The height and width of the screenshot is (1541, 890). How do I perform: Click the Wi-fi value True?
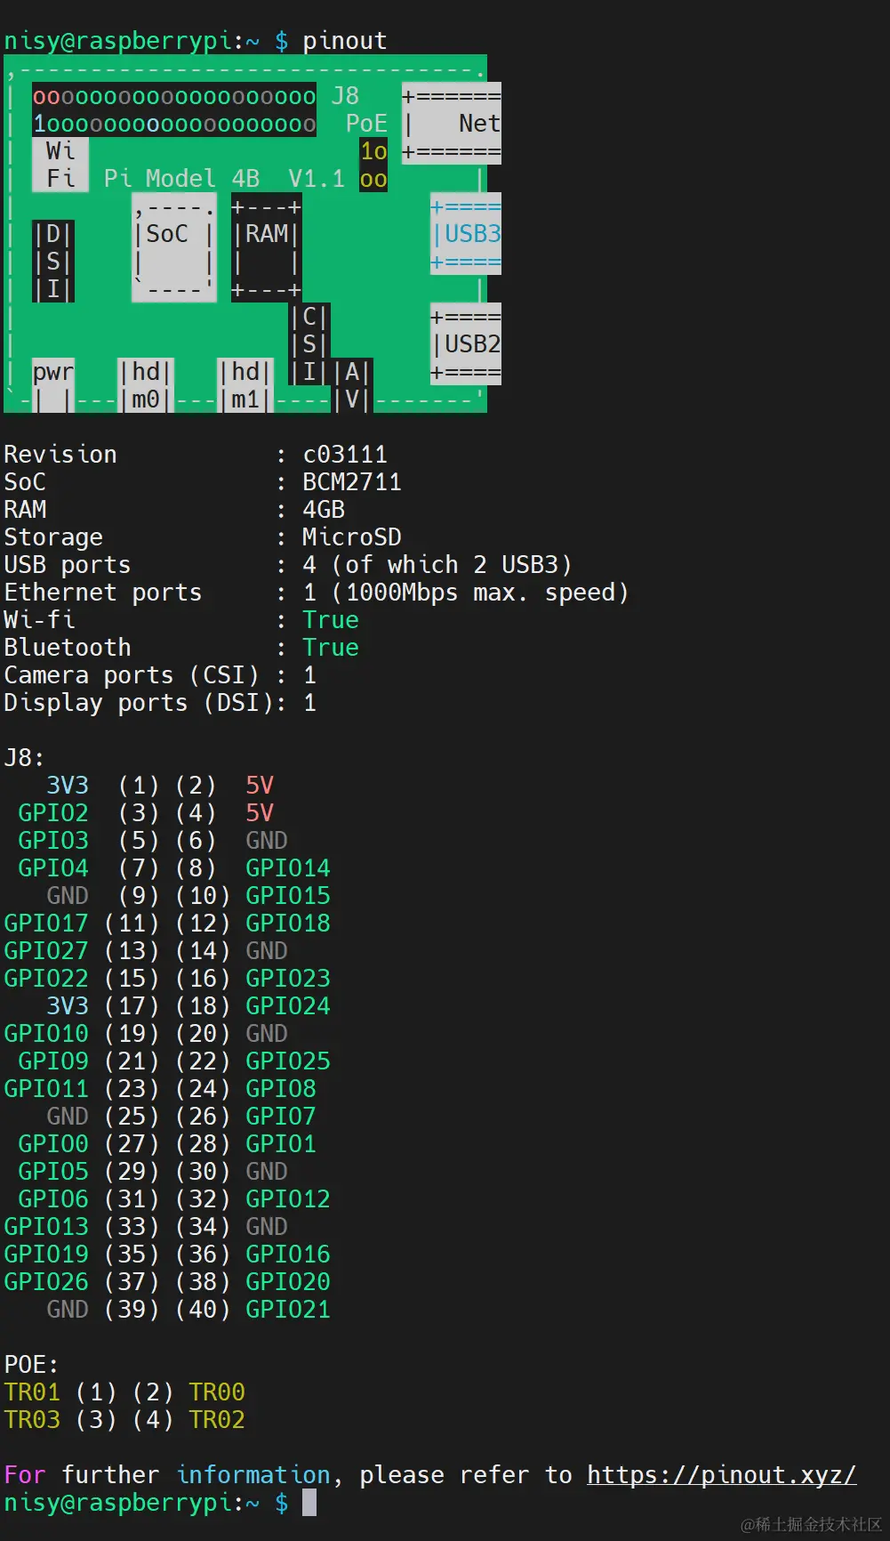[331, 620]
